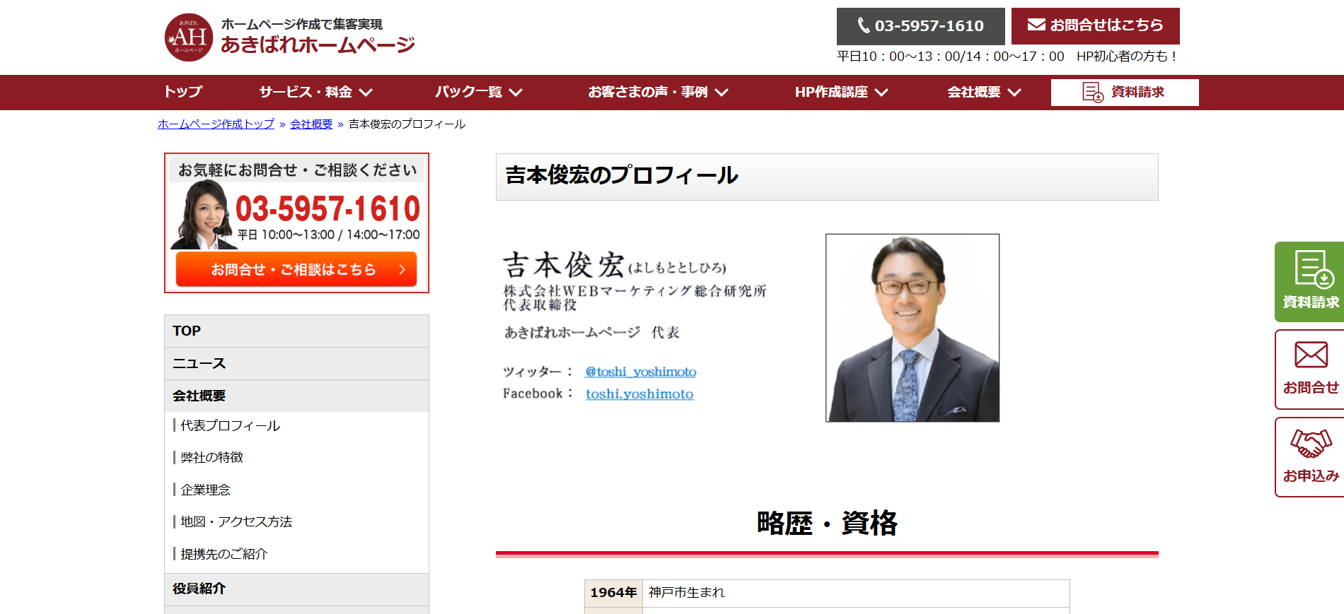Click the profile portrait photo

click(x=912, y=328)
